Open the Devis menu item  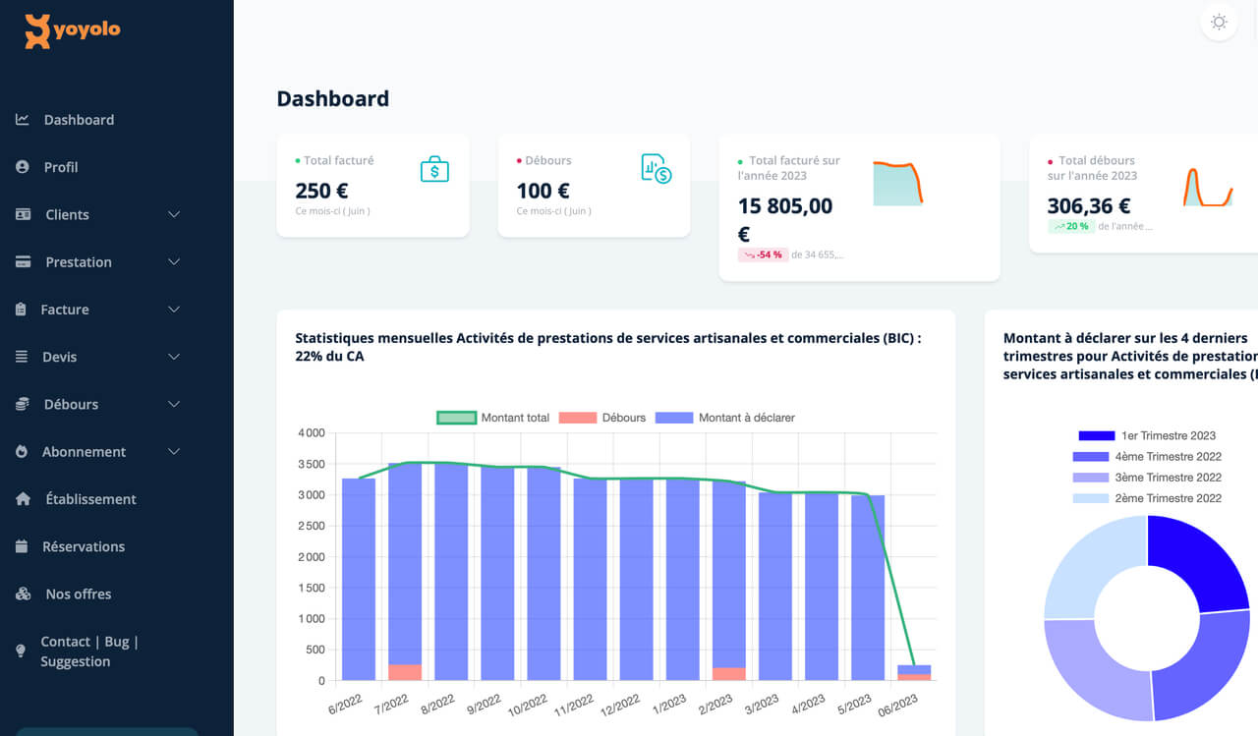[60, 357]
